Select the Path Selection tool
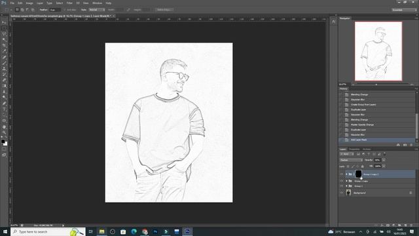 click(4, 115)
